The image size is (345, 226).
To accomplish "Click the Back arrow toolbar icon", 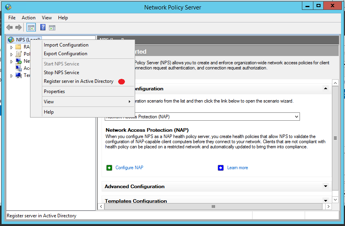I will (9, 28).
